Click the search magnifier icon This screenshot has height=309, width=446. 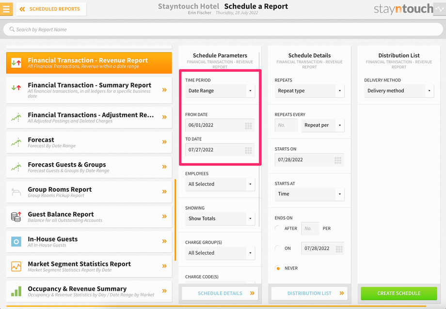click(x=12, y=29)
